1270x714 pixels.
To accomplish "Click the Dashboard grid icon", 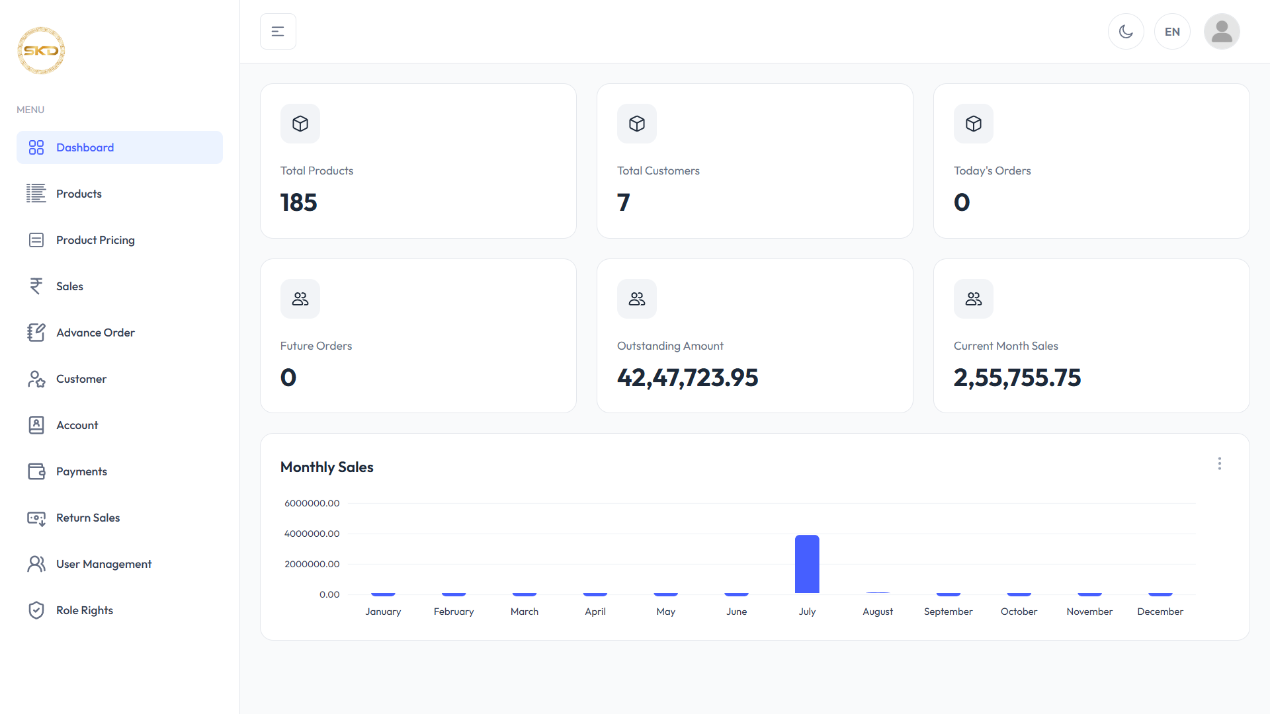I will pyautogui.click(x=36, y=147).
